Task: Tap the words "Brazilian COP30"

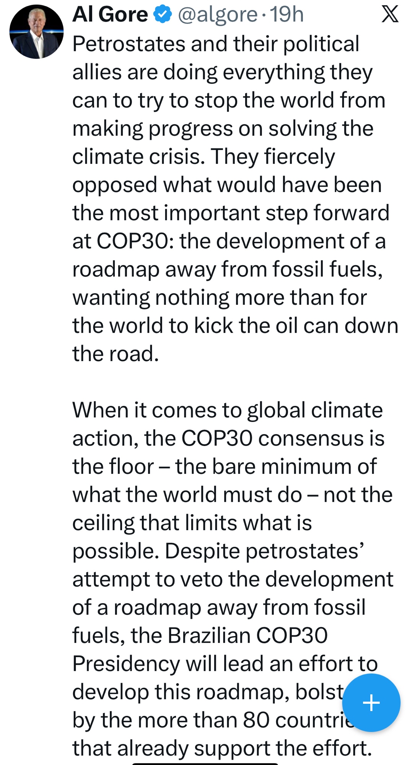Action: click(x=247, y=635)
